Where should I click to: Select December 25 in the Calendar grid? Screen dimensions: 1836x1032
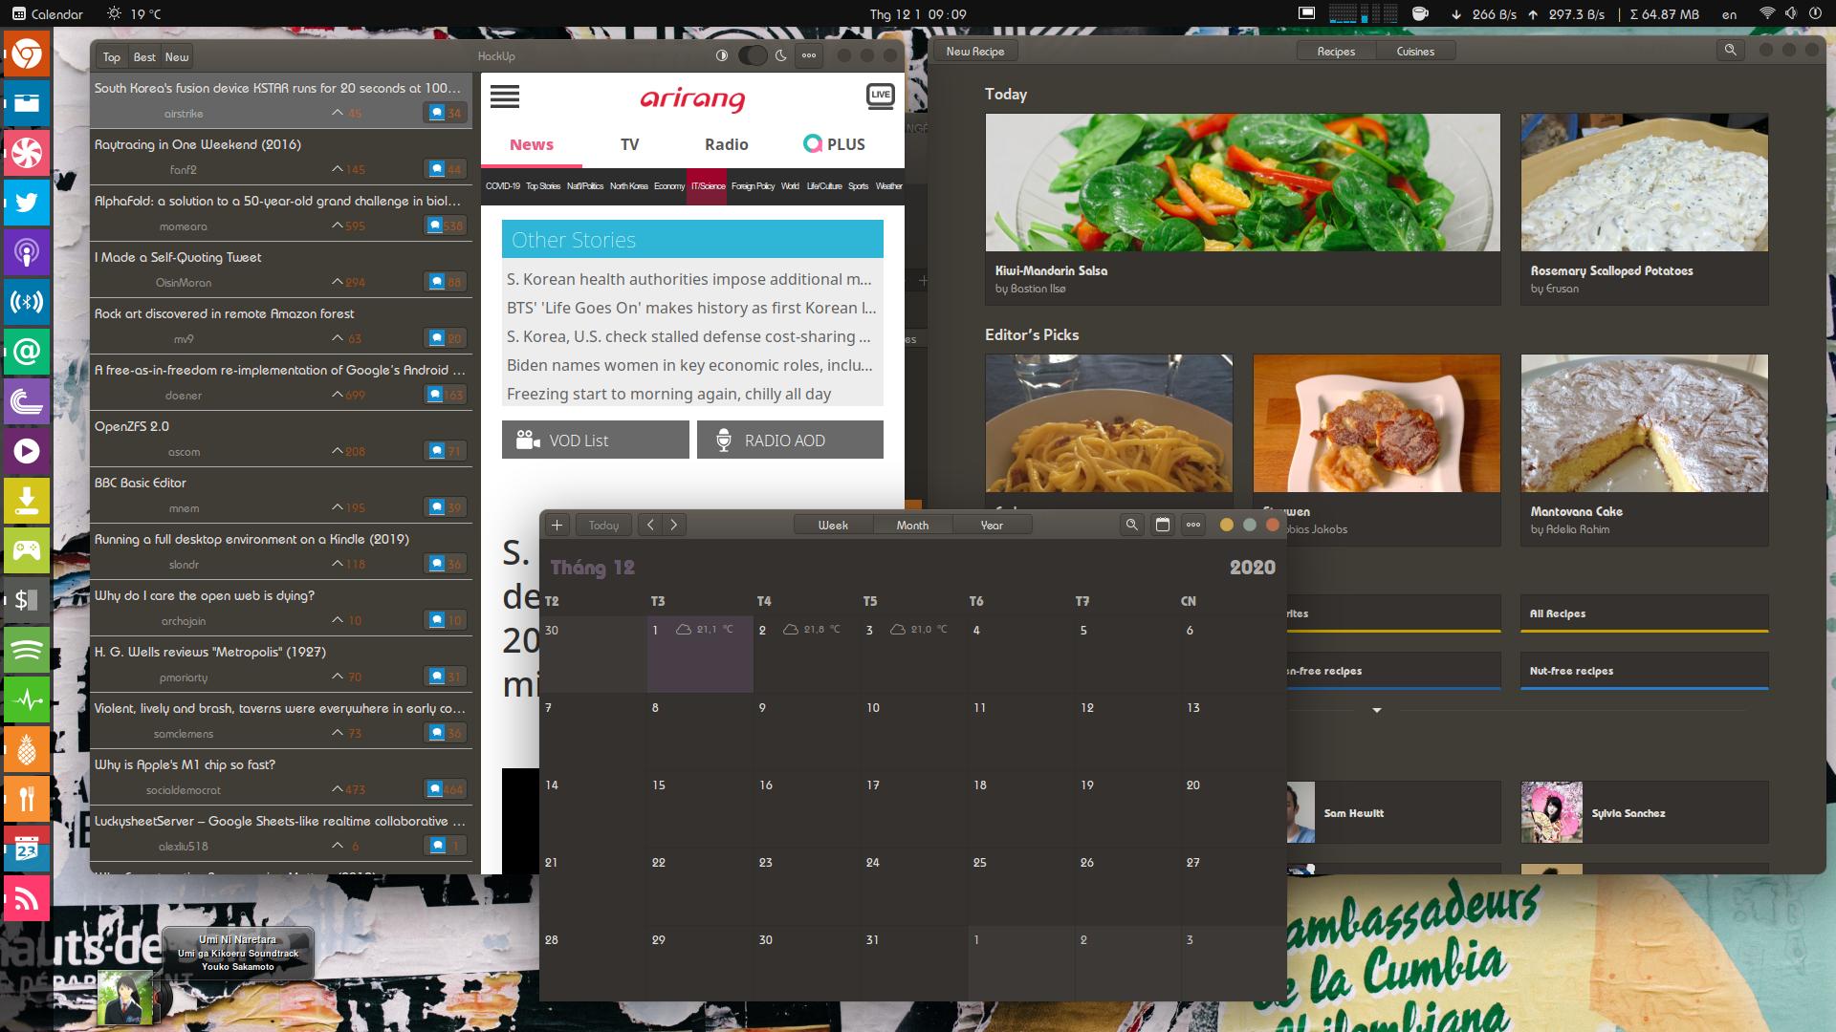coord(1021,886)
